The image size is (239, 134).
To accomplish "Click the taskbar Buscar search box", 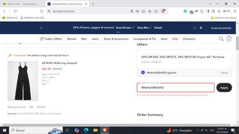I will (36, 130).
